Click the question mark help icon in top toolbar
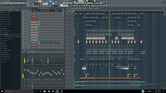Screen dimensions: 166x93 [109, 2]
